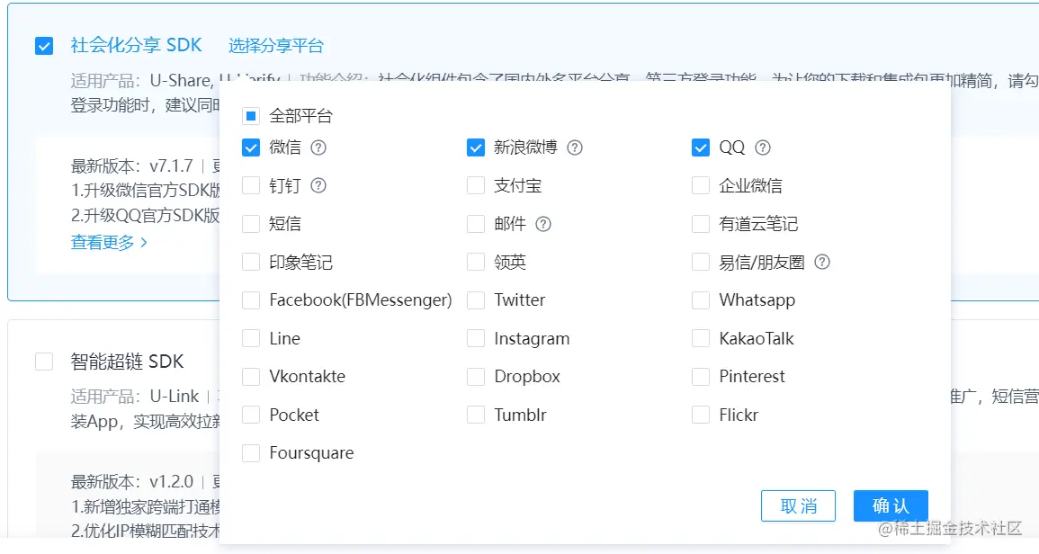
Task: Click the 选择分享平台 link
Action: [x=278, y=45]
